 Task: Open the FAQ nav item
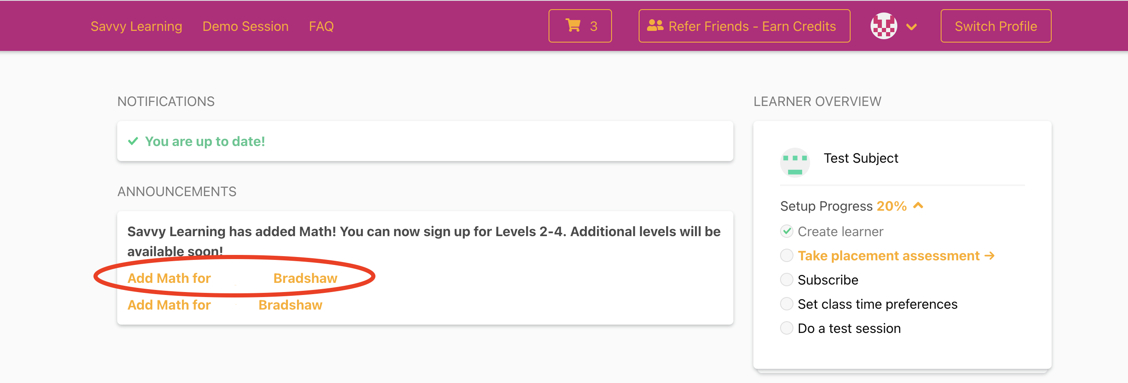point(321,26)
